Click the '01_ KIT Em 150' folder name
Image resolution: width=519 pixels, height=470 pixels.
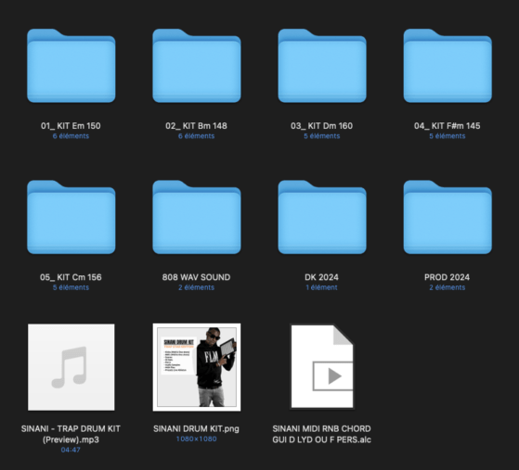71,126
